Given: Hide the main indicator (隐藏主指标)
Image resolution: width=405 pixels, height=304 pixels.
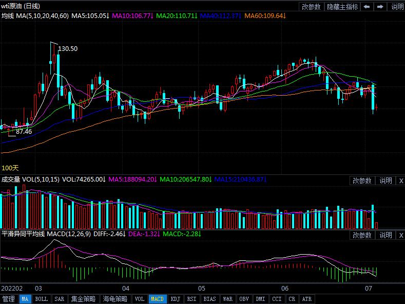Looking at the screenshot, I should click(x=342, y=7).
